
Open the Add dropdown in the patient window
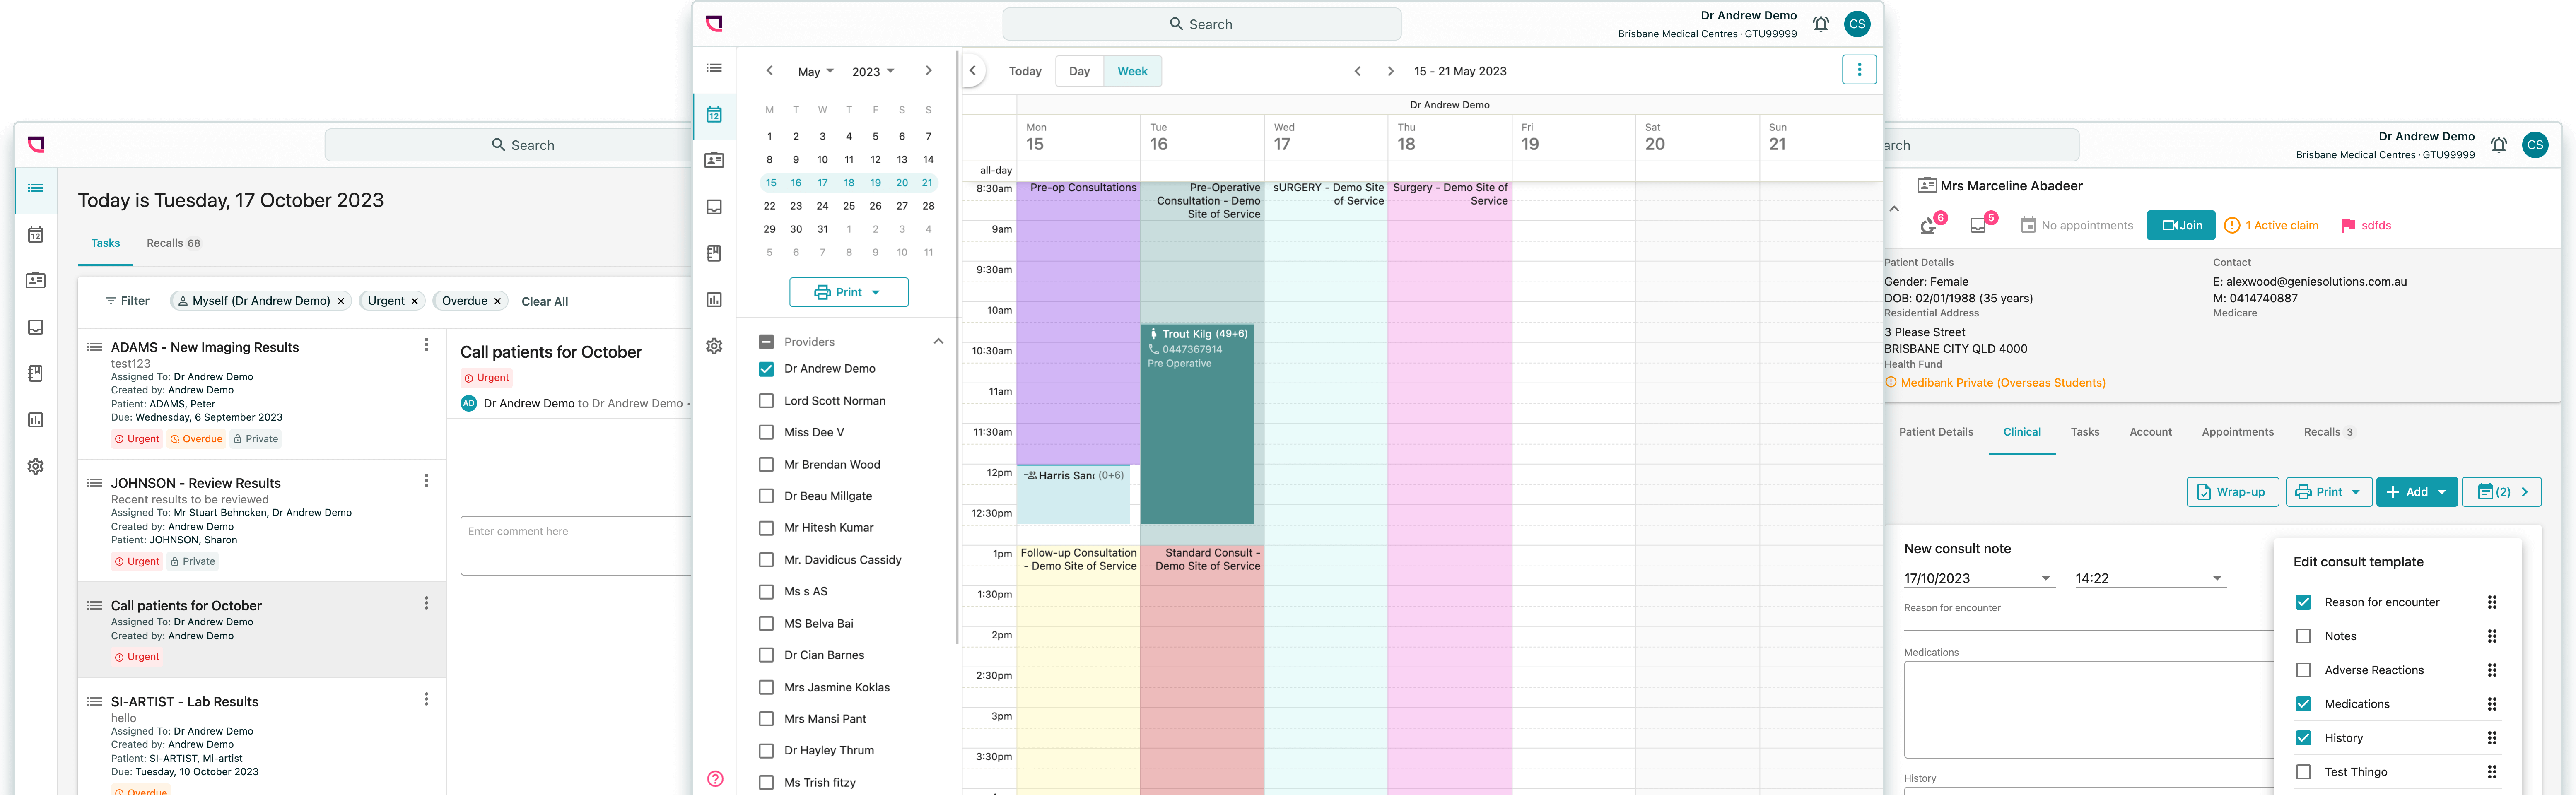2416,492
